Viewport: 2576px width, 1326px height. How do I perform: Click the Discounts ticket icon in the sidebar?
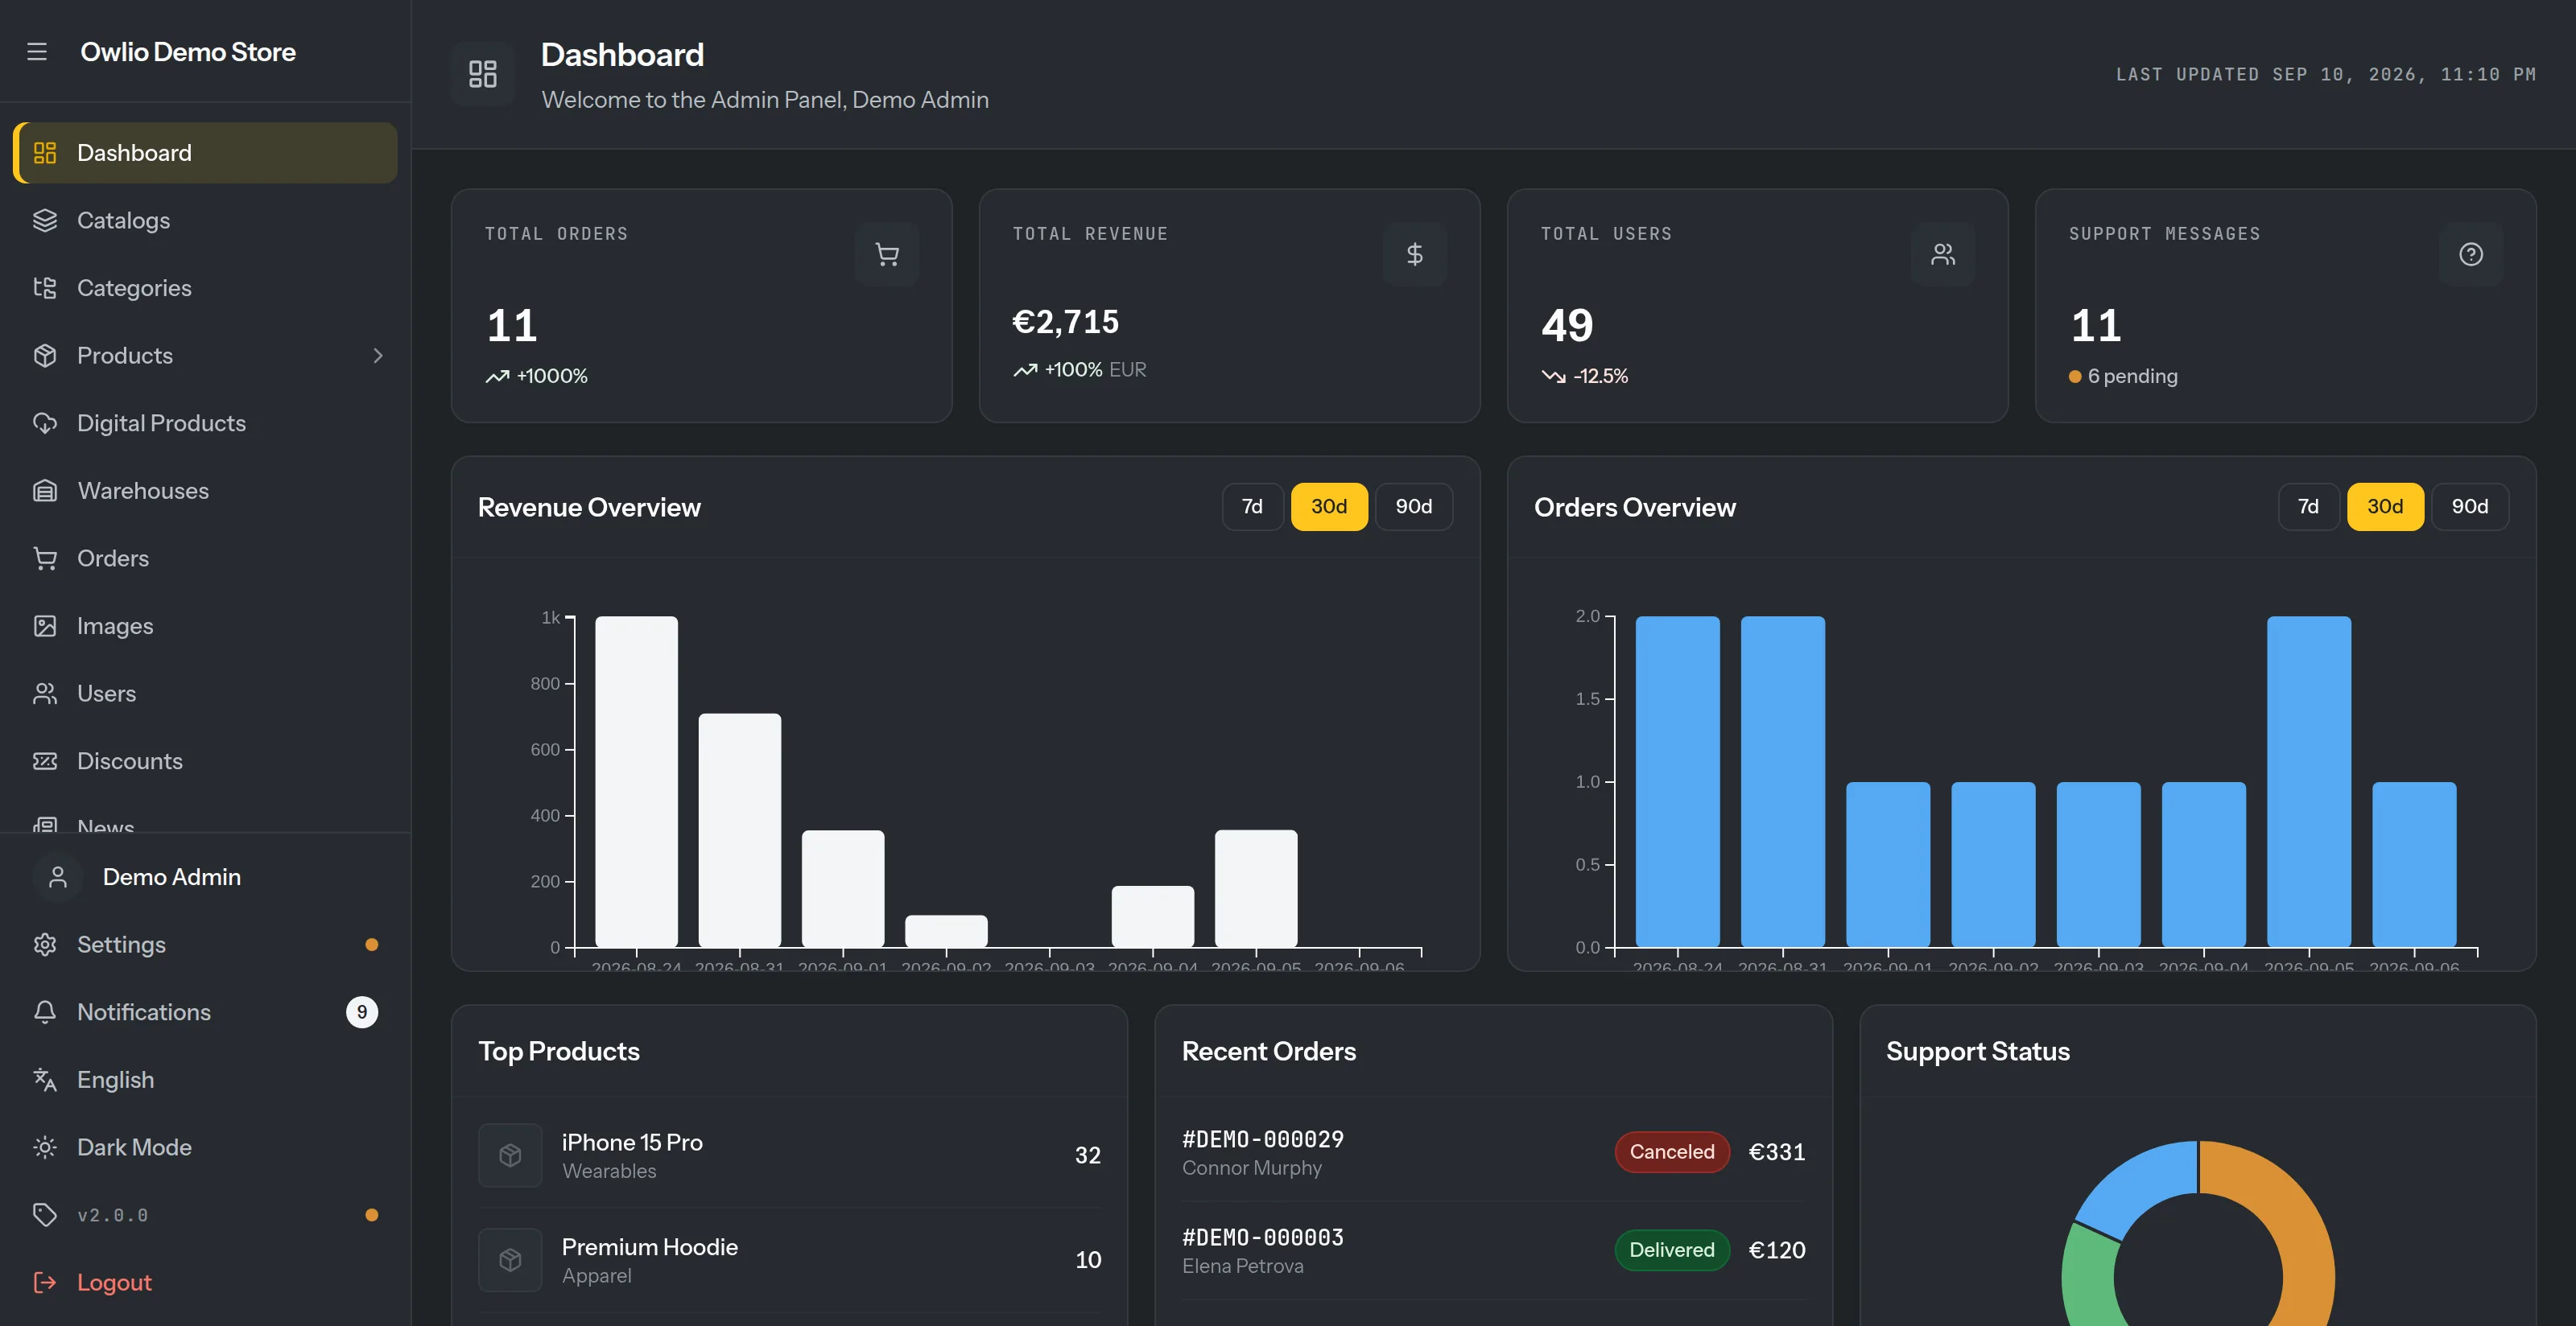coord(45,761)
